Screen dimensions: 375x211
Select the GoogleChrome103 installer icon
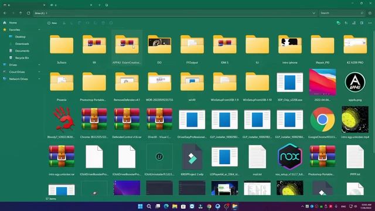(322, 123)
